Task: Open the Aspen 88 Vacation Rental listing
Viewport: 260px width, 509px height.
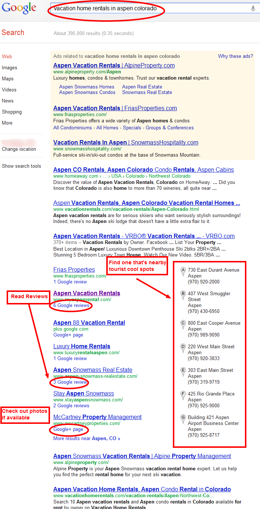Action: pyautogui.click(x=89, y=323)
